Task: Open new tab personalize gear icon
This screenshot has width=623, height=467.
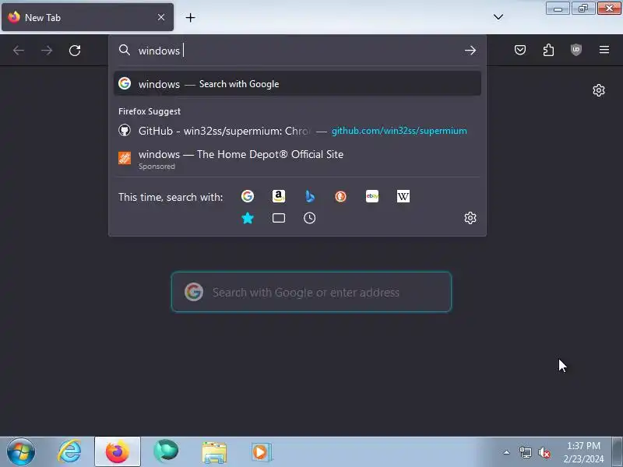Action: click(598, 90)
